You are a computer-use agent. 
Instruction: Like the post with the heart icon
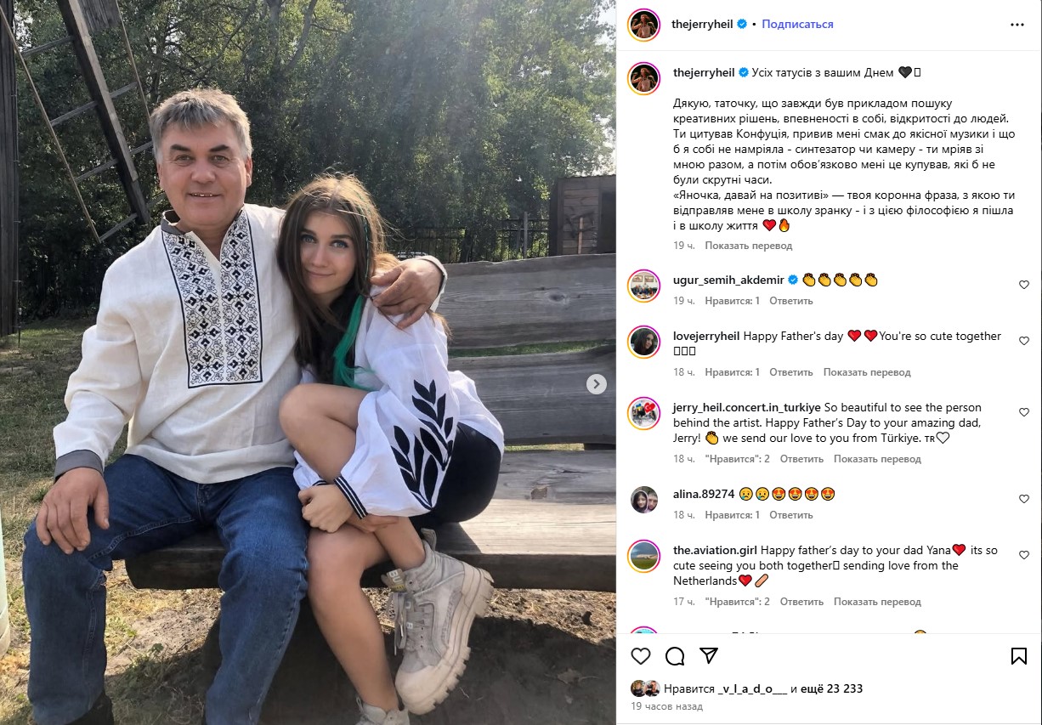coord(641,656)
